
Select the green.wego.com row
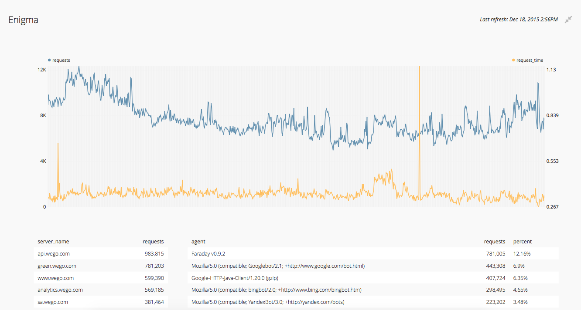[x=100, y=266]
